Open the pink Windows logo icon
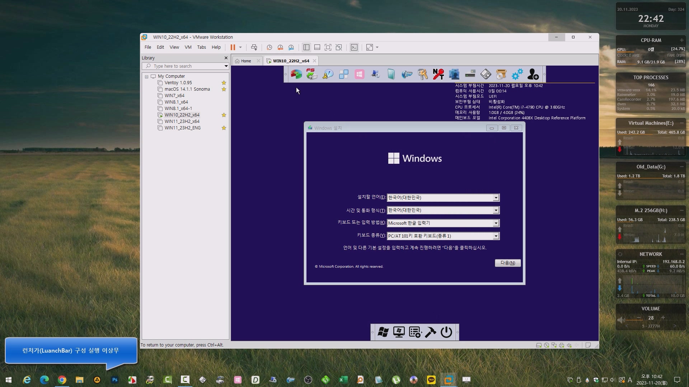 [360, 74]
